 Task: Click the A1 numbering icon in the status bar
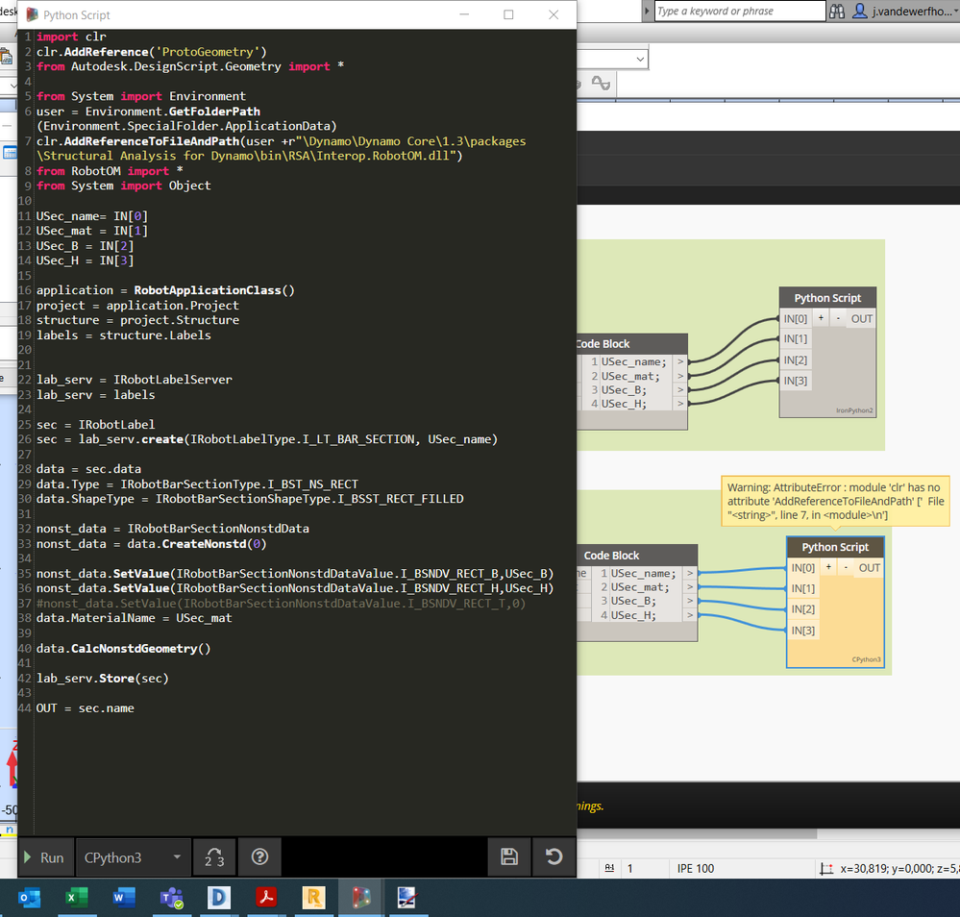click(x=609, y=868)
